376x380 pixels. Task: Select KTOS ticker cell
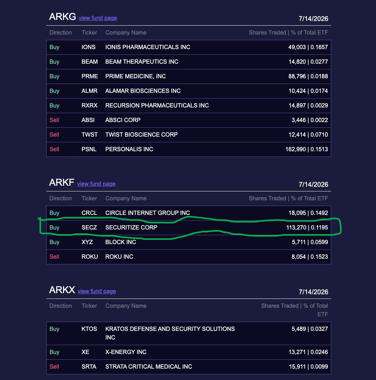(89, 329)
